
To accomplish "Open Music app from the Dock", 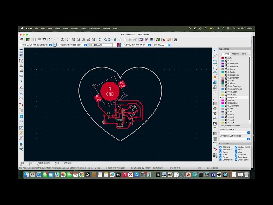I will click(x=124, y=175).
